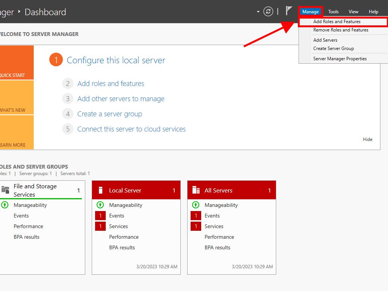Click the refresh dashboard icon
The image size is (388, 291).
pos(268,12)
